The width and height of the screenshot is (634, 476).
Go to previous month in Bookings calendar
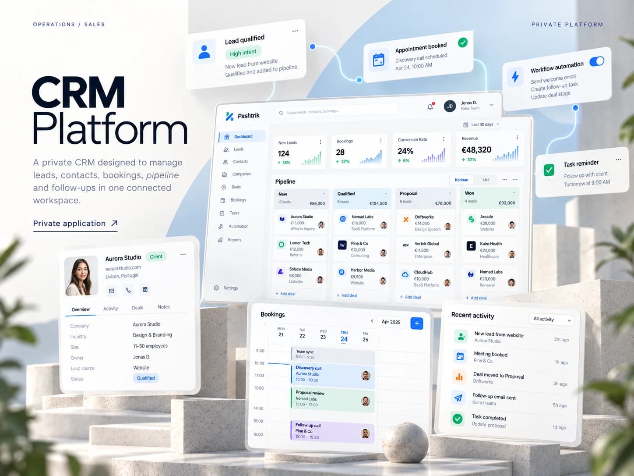tap(372, 321)
